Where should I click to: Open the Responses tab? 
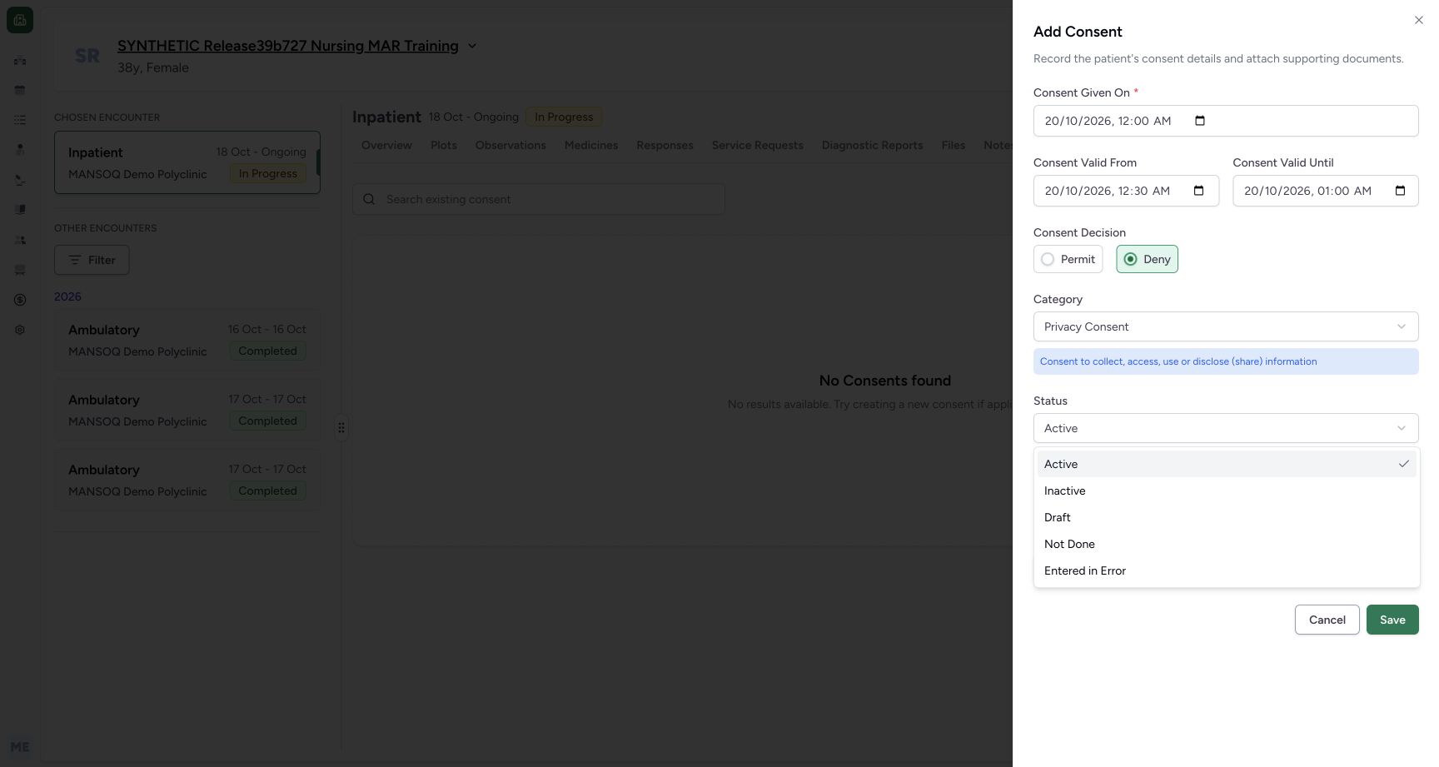(x=665, y=145)
